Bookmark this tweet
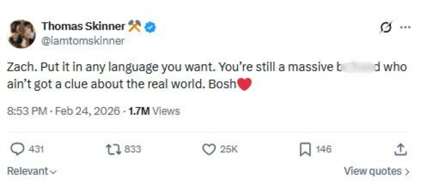The height and width of the screenshot is (184, 421). click(x=306, y=150)
